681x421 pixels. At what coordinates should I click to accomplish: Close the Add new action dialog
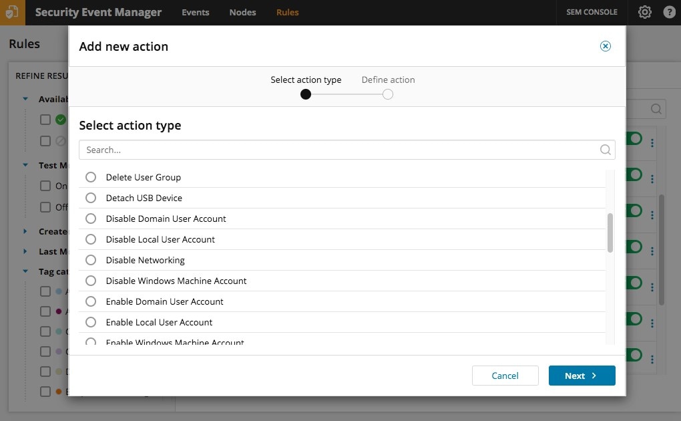(x=605, y=46)
